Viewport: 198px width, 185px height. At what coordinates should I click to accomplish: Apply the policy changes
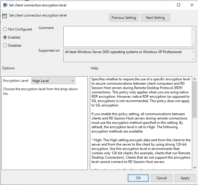[185, 178]
